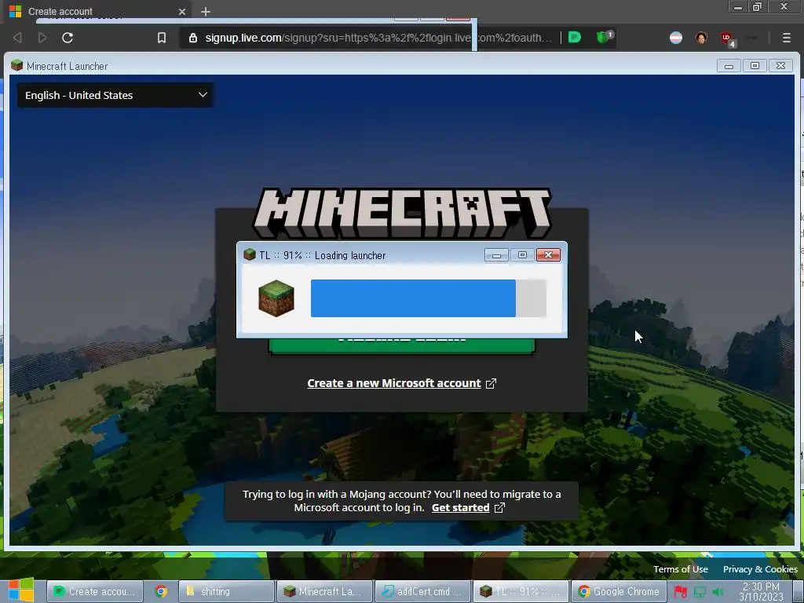Bookmark this page with bookmark icon
This screenshot has height=603, width=804.
coord(162,38)
